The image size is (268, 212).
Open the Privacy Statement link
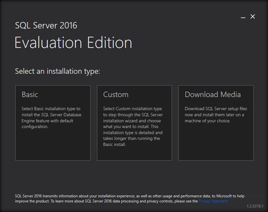213,201
